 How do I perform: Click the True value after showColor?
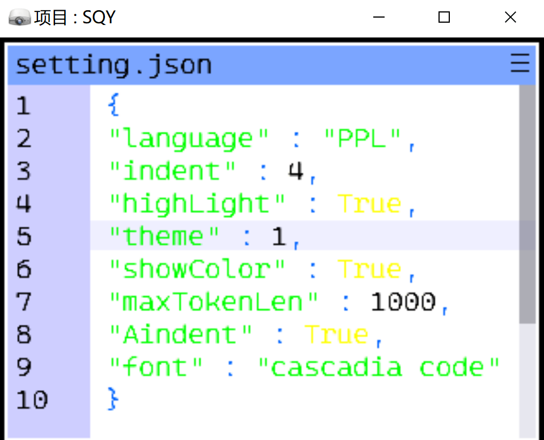tap(370, 269)
